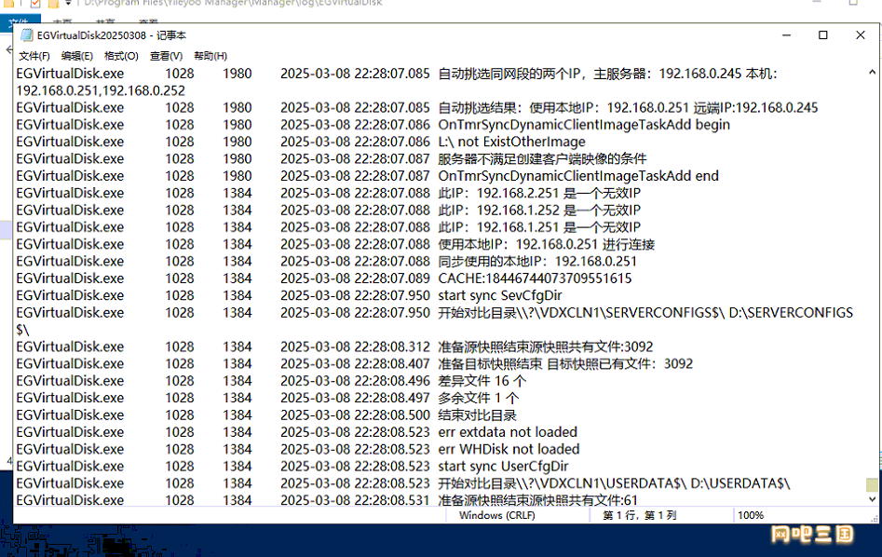882x557 pixels.
Task: Click the text "start sync SevCfgDir"
Action: 500,295
